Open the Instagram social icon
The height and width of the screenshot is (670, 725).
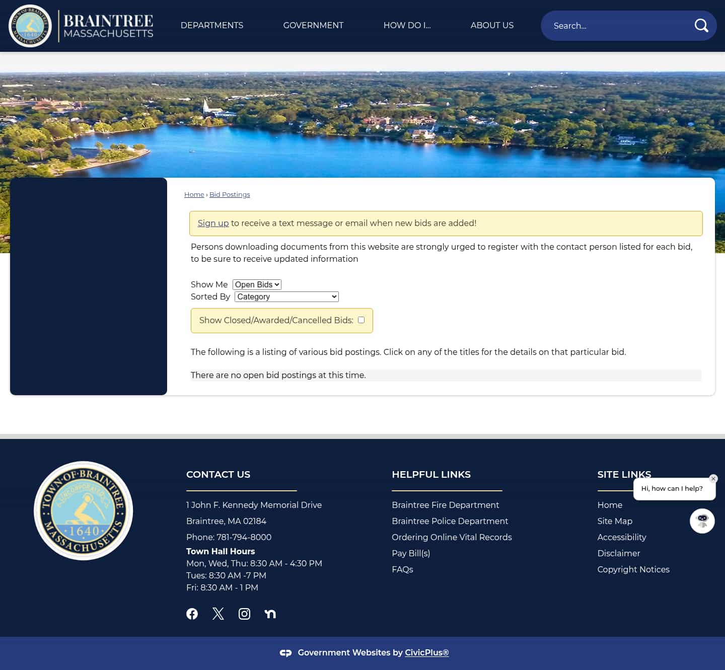pos(244,614)
